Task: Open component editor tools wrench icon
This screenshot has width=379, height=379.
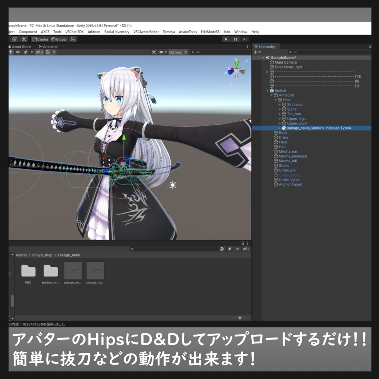Action: click(154, 52)
